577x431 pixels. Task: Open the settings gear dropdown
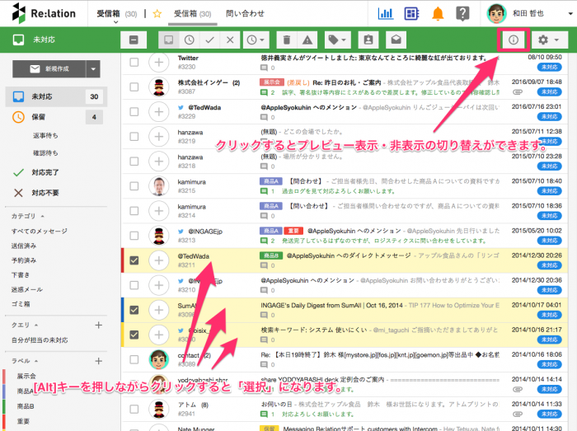(548, 40)
